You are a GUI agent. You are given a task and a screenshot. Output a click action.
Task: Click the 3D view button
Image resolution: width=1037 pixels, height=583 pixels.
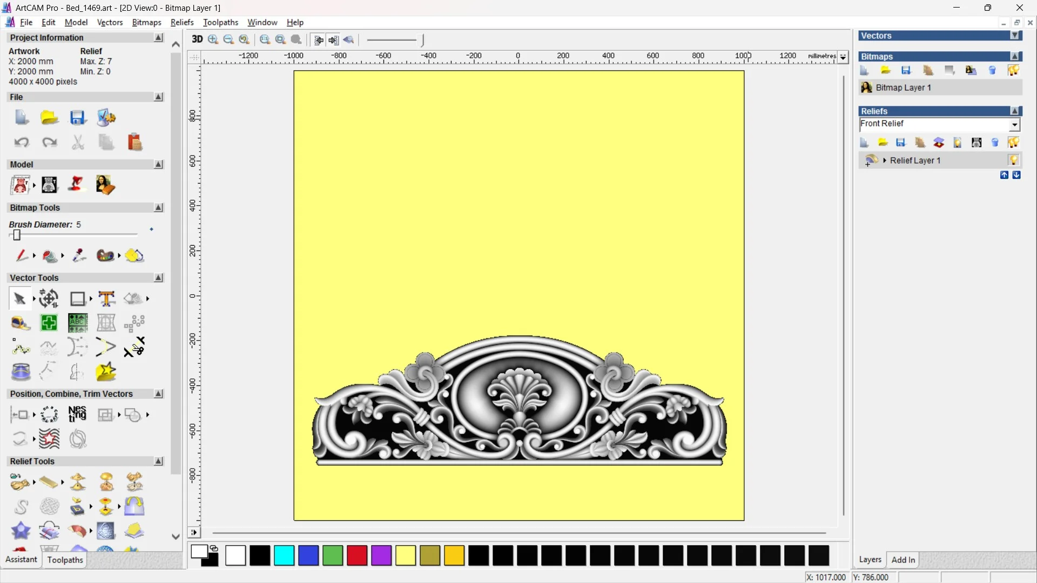[197, 39]
